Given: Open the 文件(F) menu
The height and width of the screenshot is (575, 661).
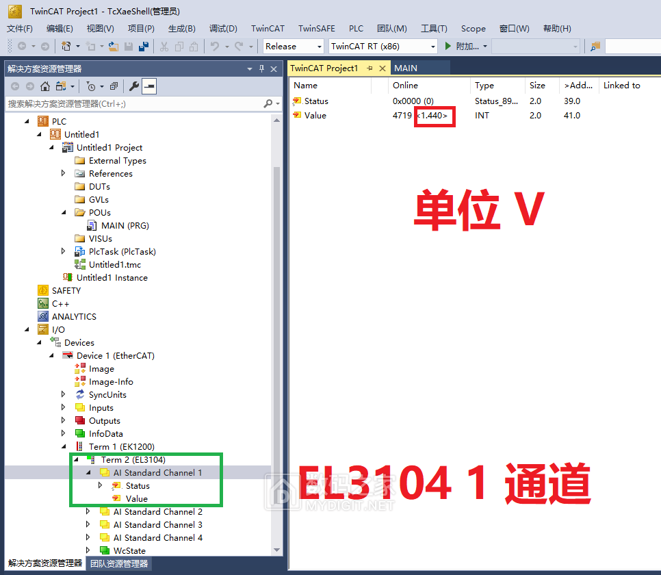Looking at the screenshot, I should point(20,28).
